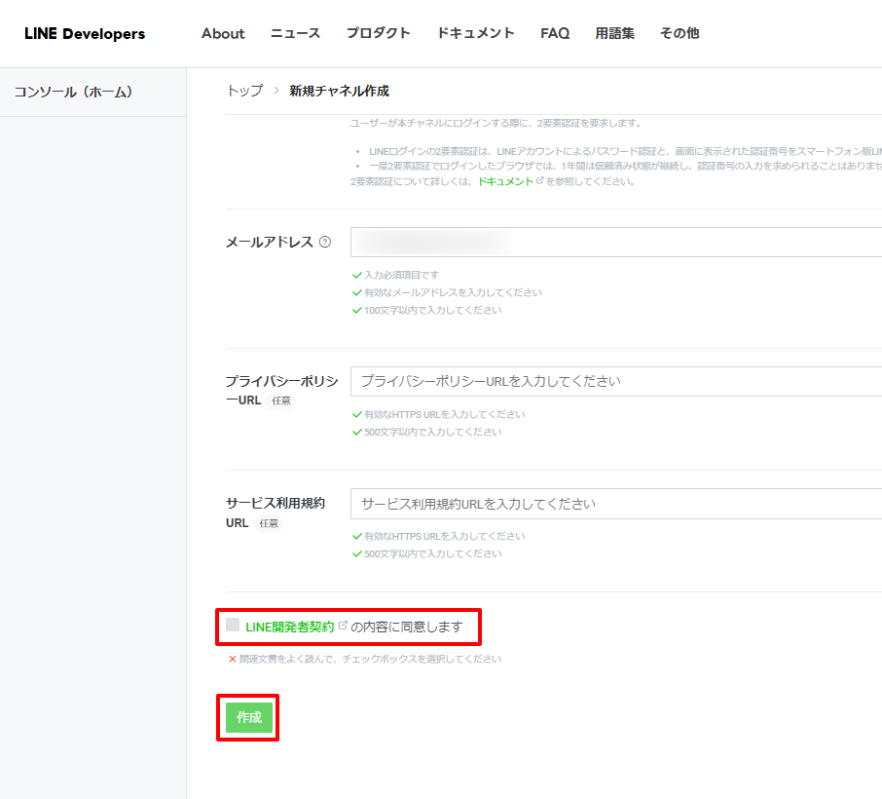
Task: Click the 100文字以内で入力してください validation text
Action: pos(432,310)
